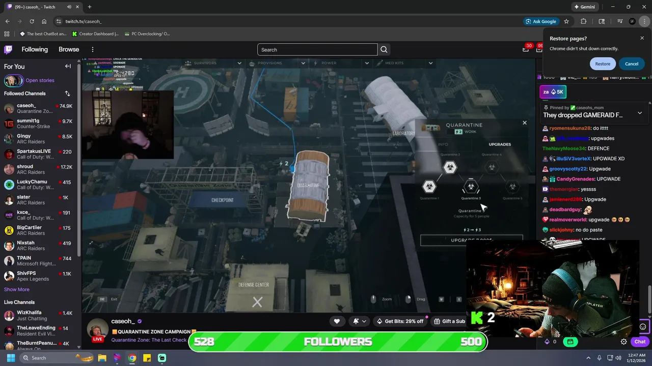This screenshot has height=366, width=652.
Task: Open Windows Start menu
Action: (x=11, y=358)
